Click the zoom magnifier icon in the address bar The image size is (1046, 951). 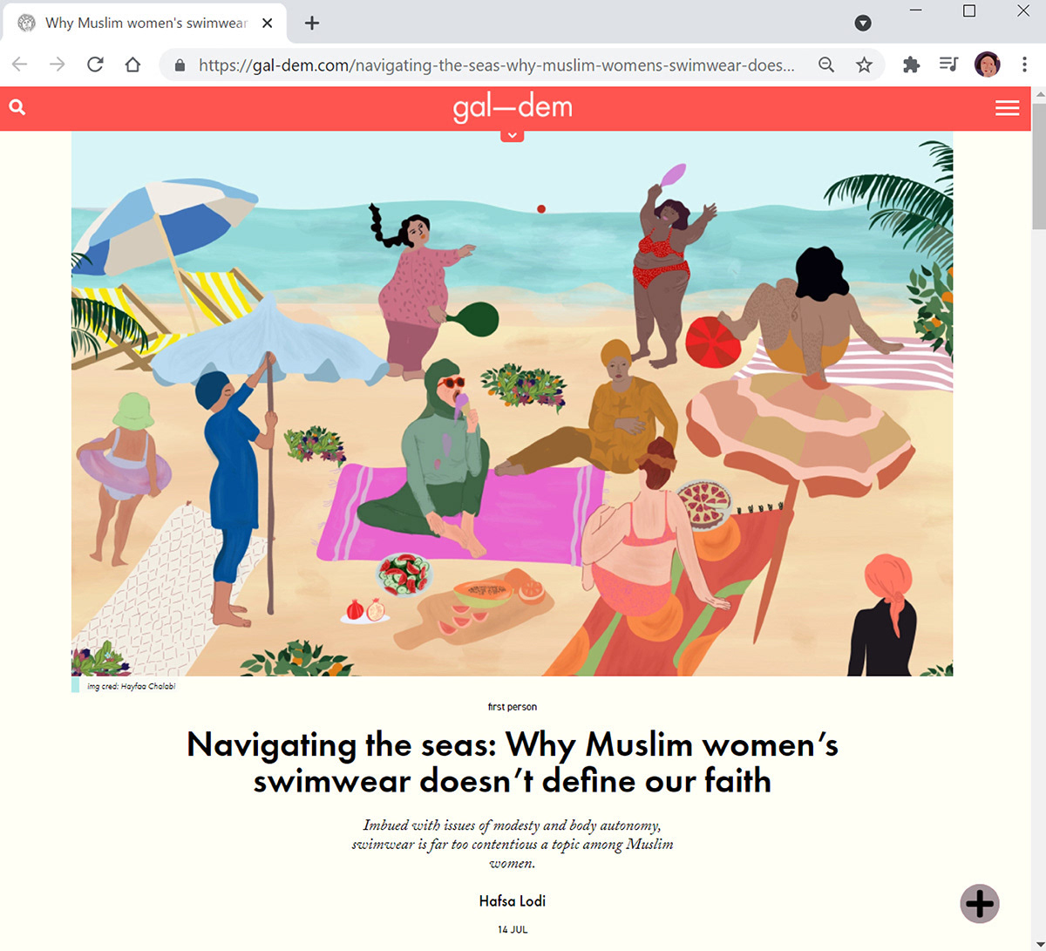[x=826, y=65]
